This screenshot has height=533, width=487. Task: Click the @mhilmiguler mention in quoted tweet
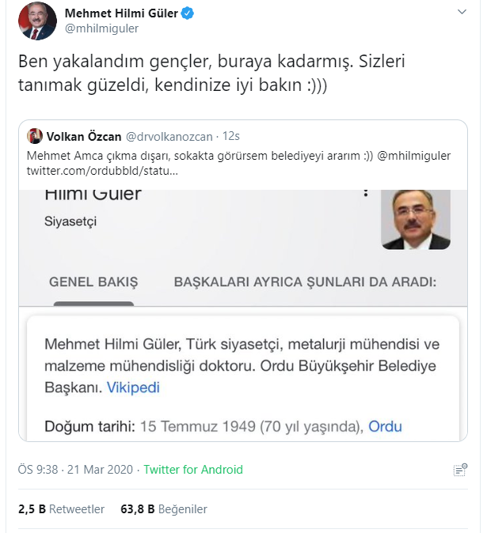click(x=412, y=156)
